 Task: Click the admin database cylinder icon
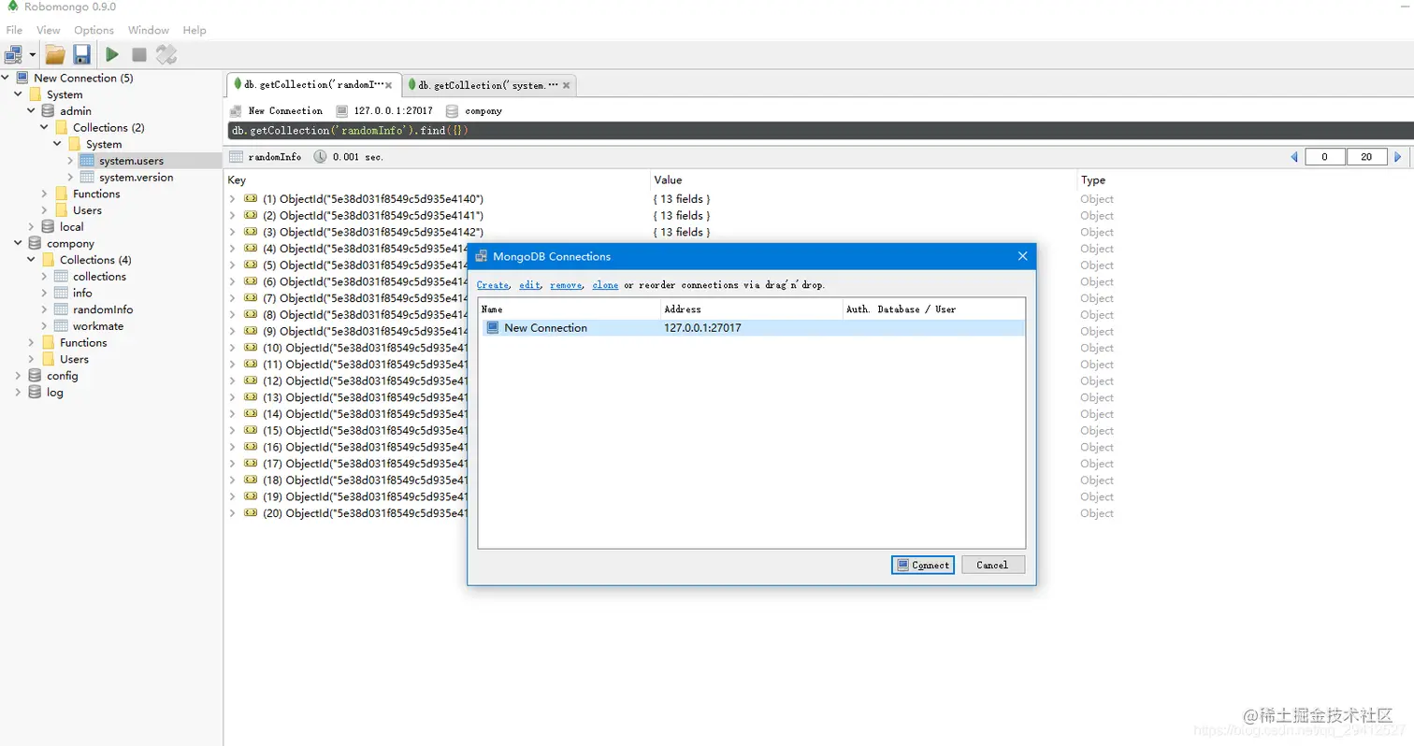pyautogui.click(x=48, y=111)
